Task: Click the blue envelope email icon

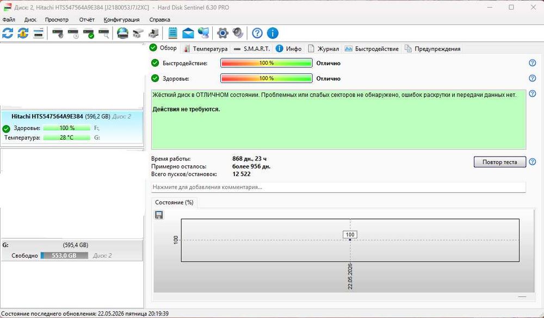Action: [x=188, y=33]
